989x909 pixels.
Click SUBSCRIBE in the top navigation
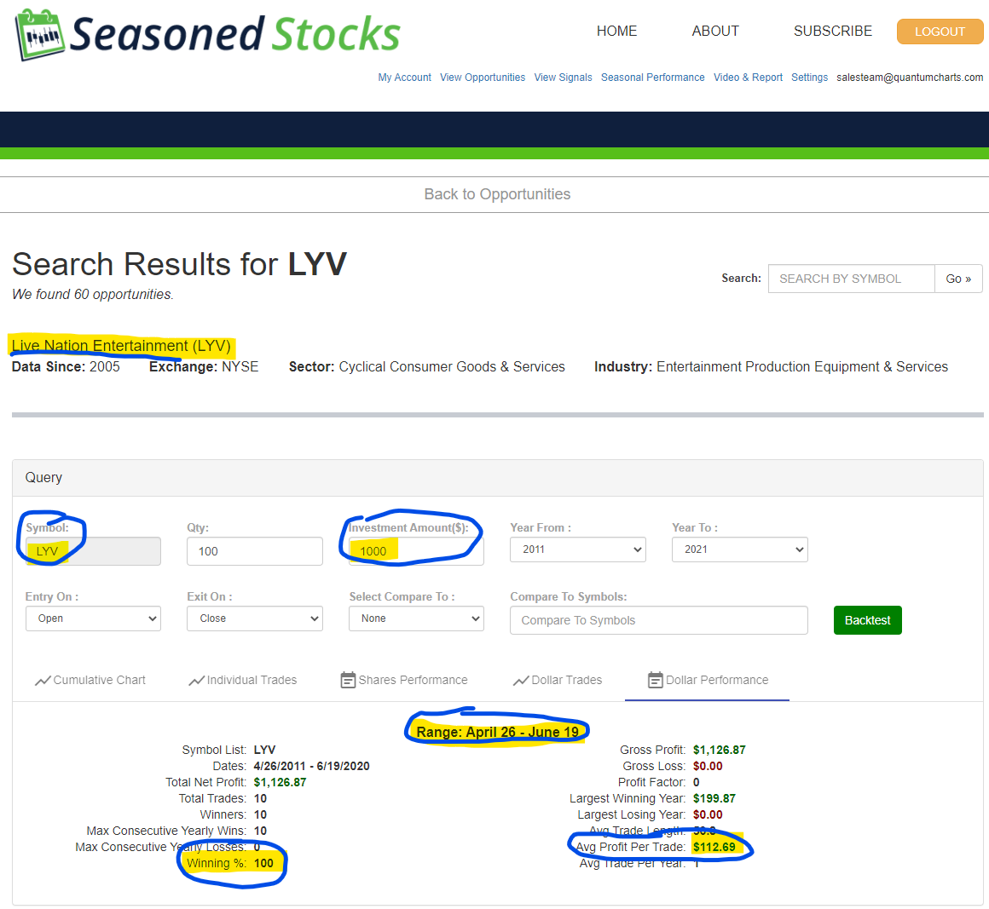tap(833, 31)
